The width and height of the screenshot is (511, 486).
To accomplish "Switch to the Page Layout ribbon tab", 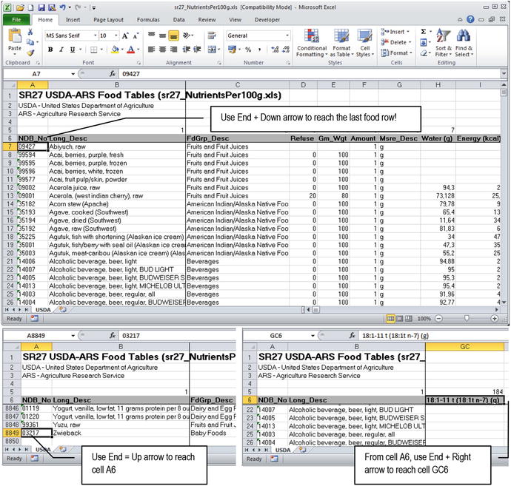I will [x=108, y=19].
